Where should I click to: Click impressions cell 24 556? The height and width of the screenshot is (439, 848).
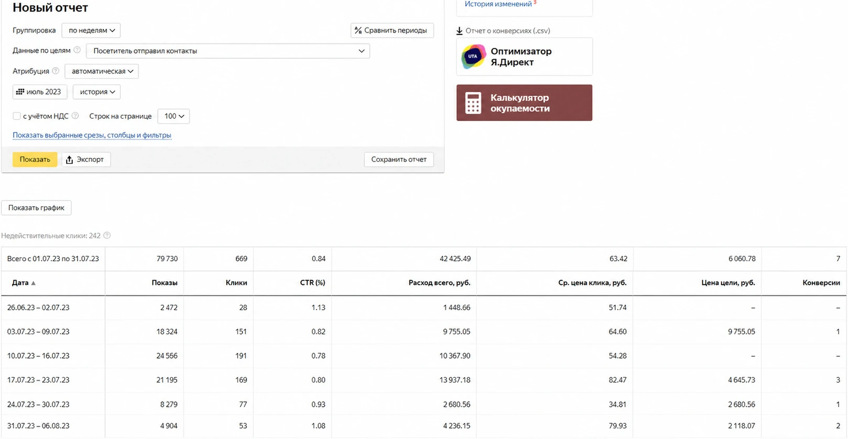[167, 356]
